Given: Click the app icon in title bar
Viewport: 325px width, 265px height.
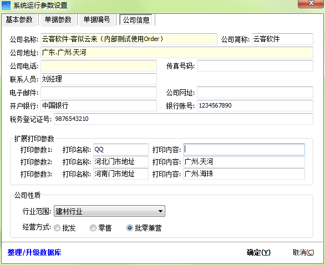Looking at the screenshot, I should (6, 6).
